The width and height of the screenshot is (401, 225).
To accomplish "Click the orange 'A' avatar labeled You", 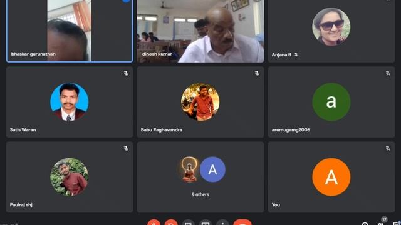I will click(331, 176).
